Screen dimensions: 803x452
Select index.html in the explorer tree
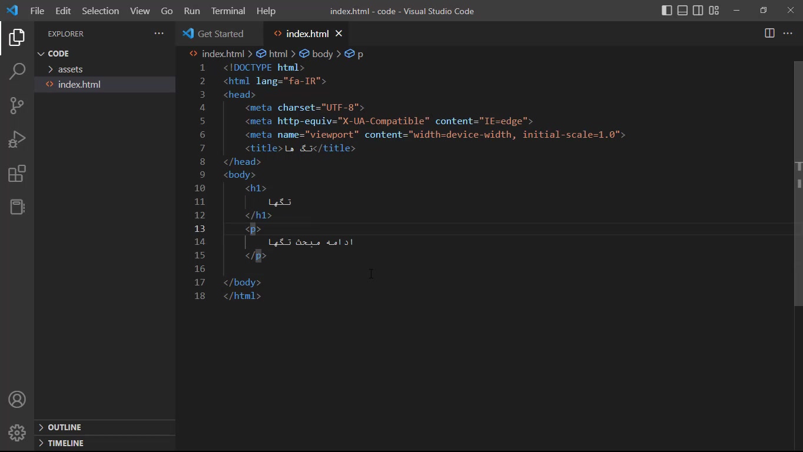[79, 84]
